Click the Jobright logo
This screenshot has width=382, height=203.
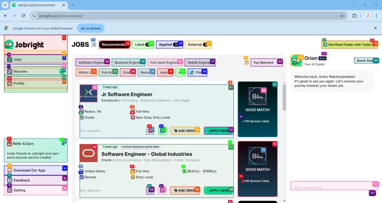point(24,45)
